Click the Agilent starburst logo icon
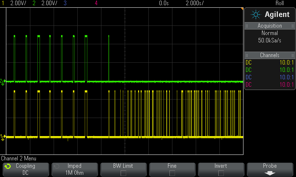 256,14
